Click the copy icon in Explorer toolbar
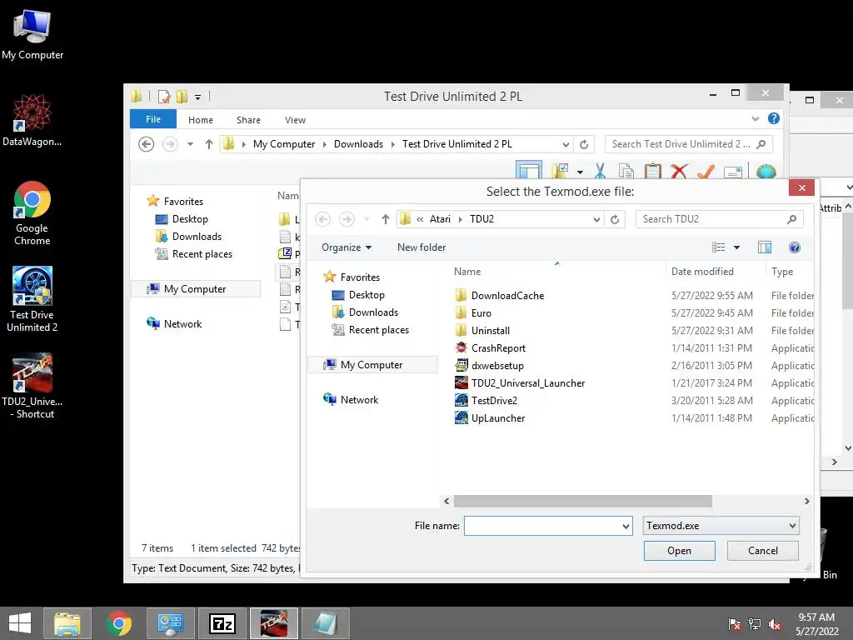The height and width of the screenshot is (640, 853). pos(626,171)
